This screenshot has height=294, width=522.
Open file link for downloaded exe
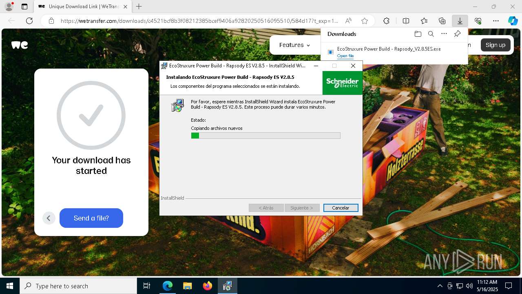345,56
